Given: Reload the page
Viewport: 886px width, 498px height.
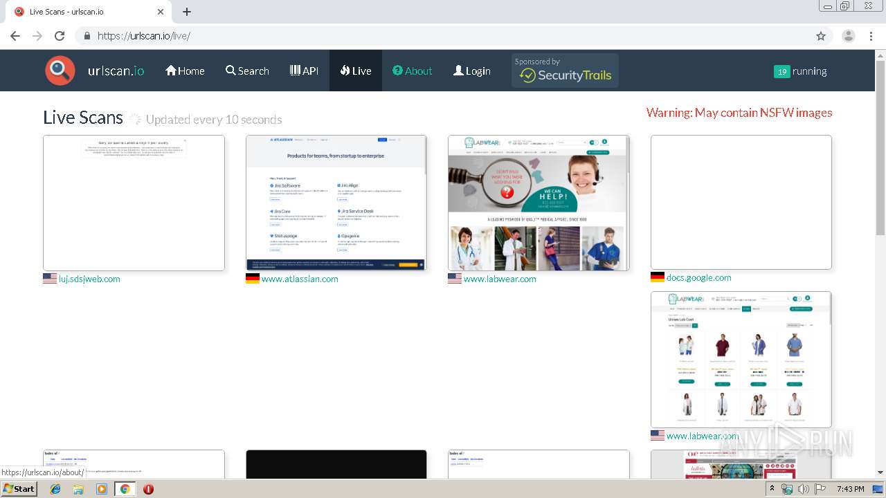Looking at the screenshot, I should coord(60,36).
